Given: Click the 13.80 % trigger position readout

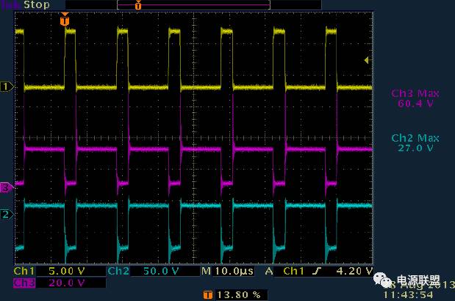Looking at the screenshot, I should point(239,295).
